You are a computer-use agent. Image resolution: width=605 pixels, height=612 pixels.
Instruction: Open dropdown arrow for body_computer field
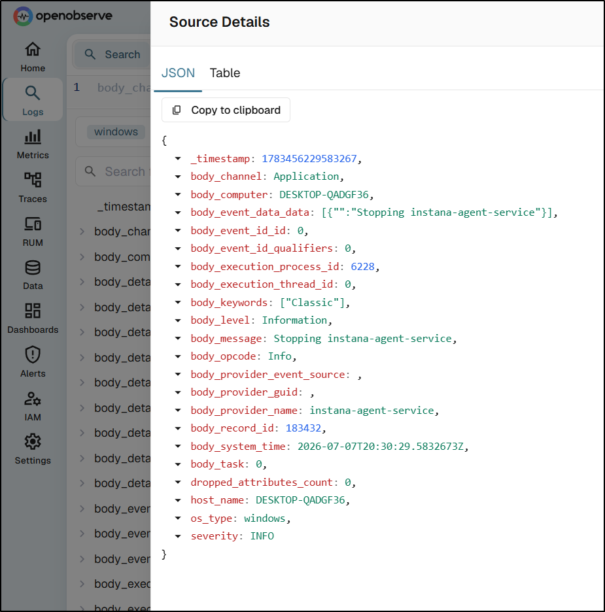(x=178, y=194)
